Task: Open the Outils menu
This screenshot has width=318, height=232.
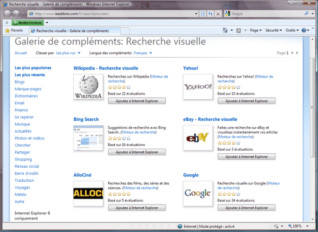Action: (292, 31)
